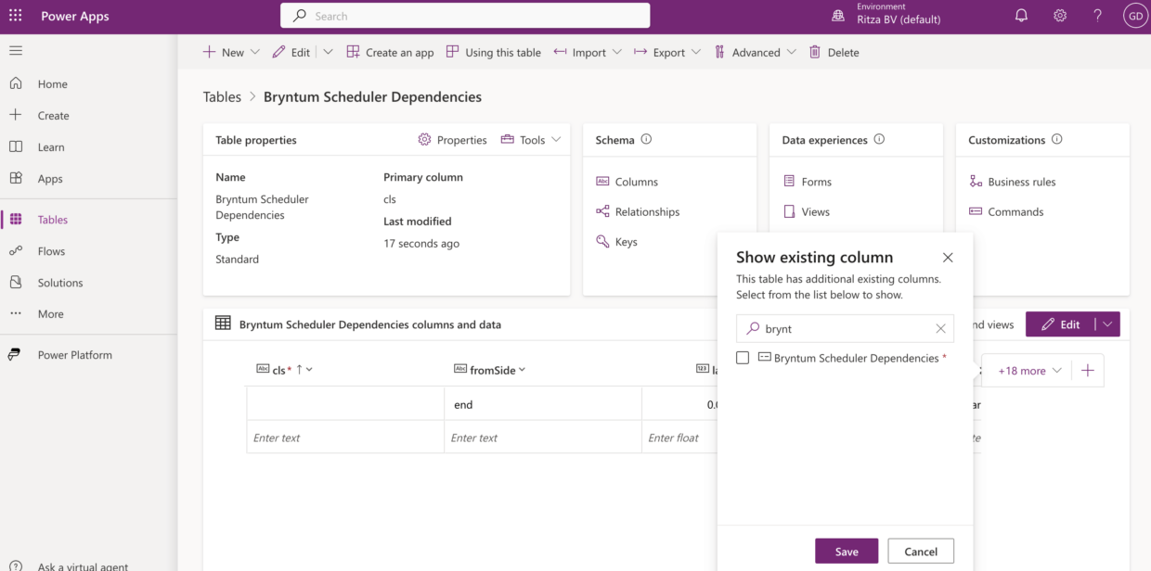Clear the brynt search text
1151x571 pixels.
pyautogui.click(x=940, y=328)
